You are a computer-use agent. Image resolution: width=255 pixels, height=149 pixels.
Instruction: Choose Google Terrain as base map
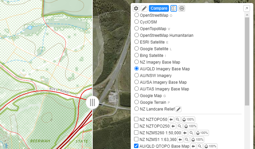(136, 102)
